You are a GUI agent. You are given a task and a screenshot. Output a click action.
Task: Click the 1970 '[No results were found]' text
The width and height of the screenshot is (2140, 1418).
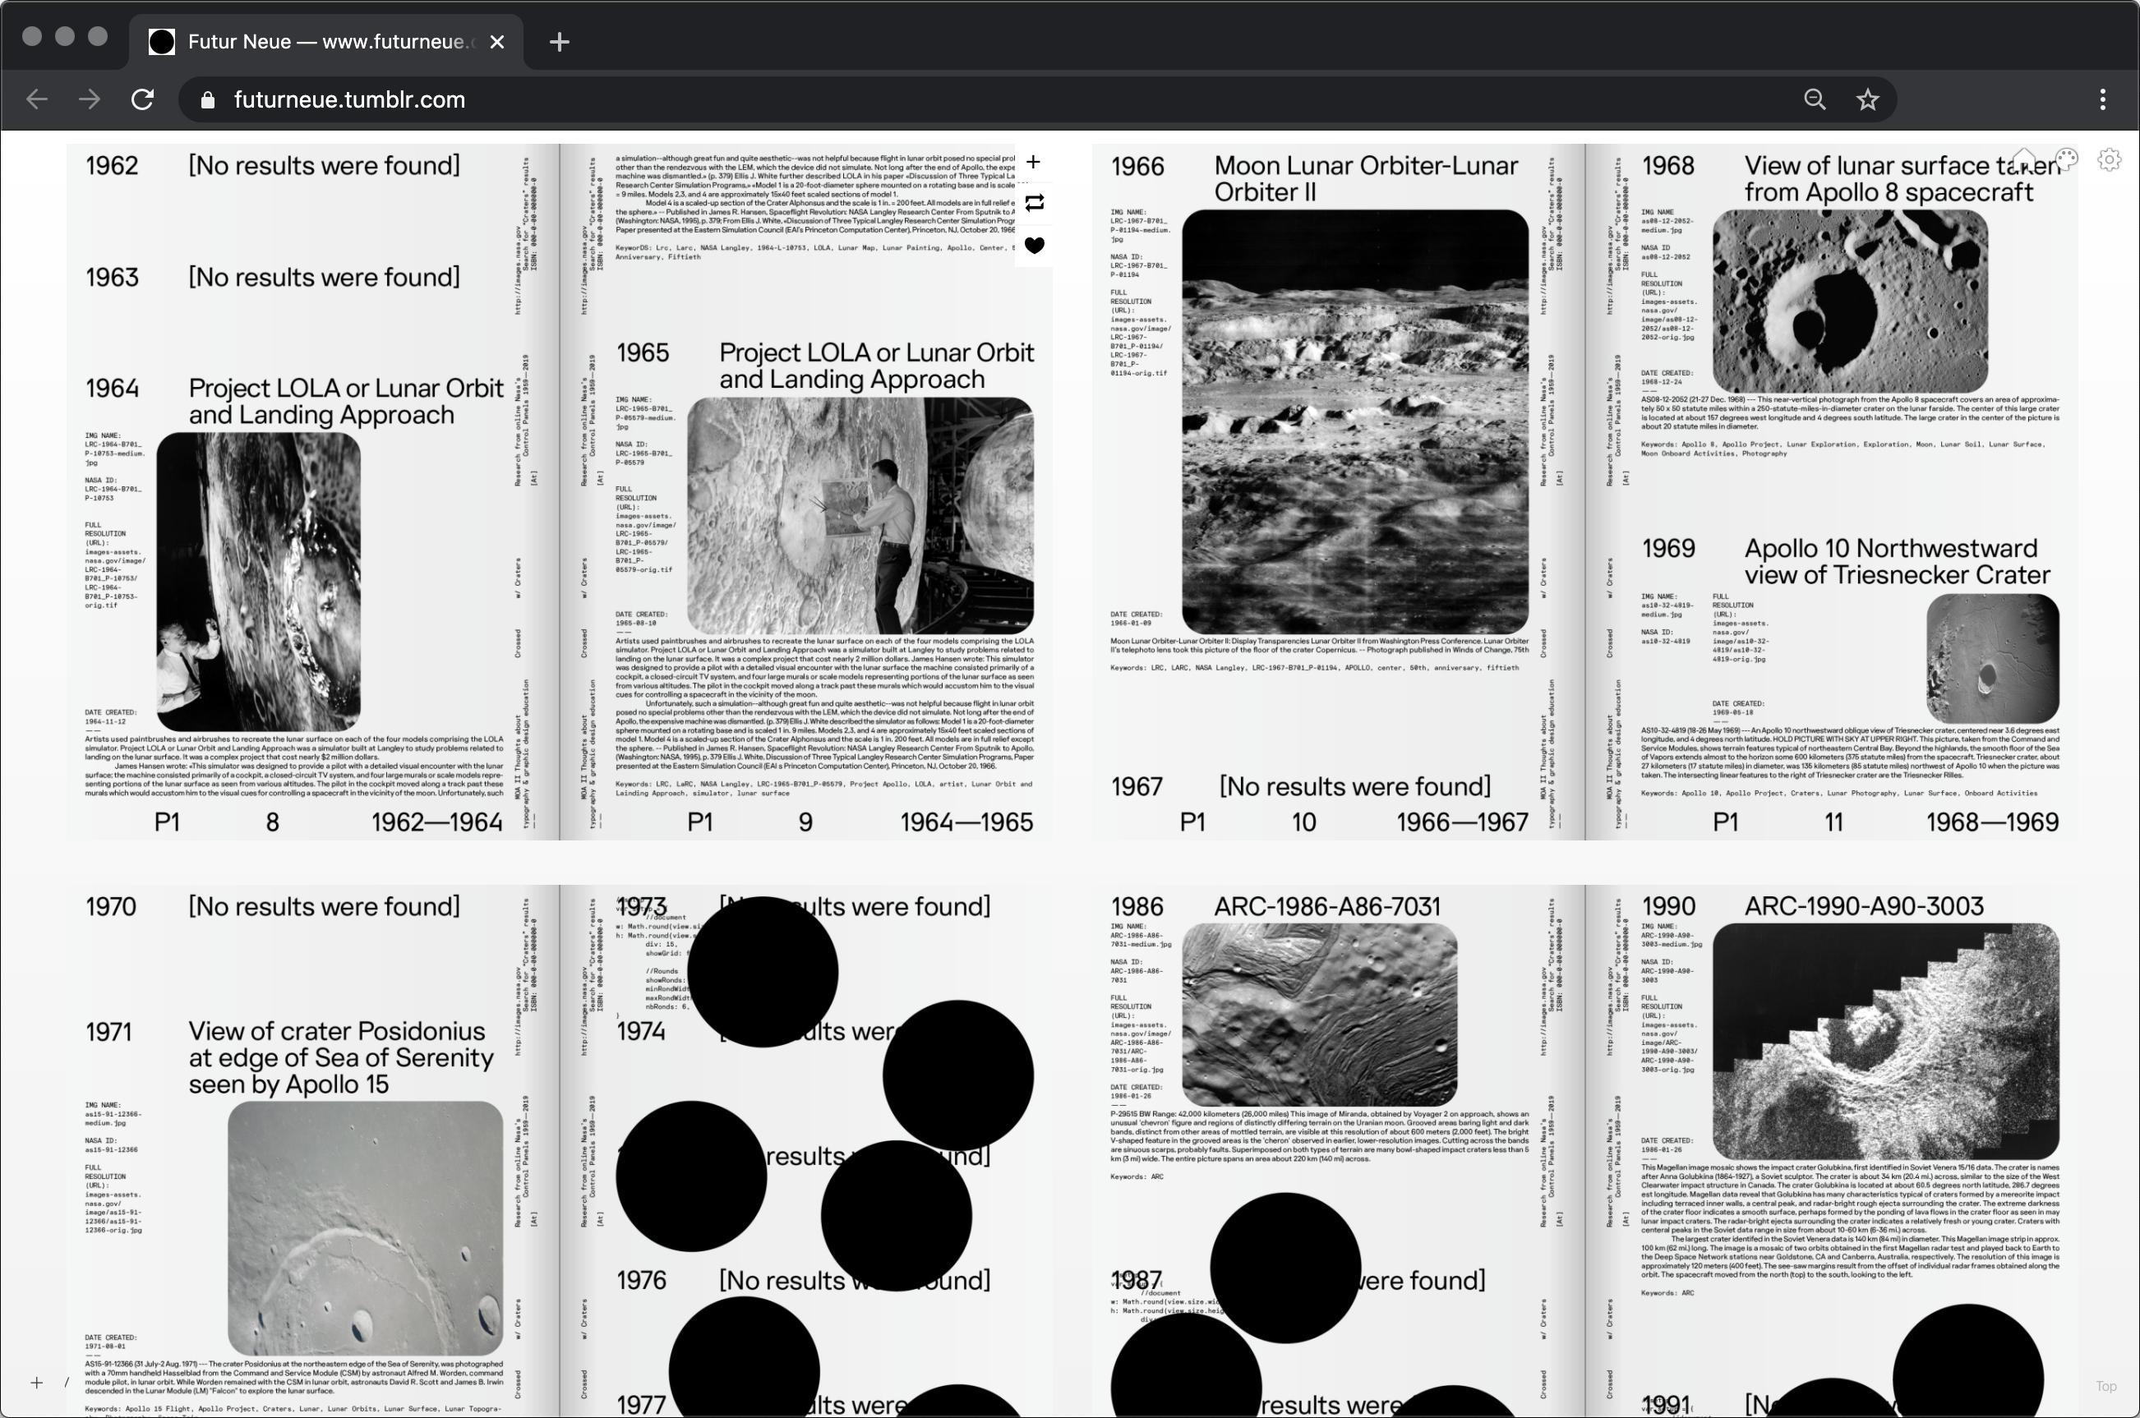pyautogui.click(x=324, y=906)
